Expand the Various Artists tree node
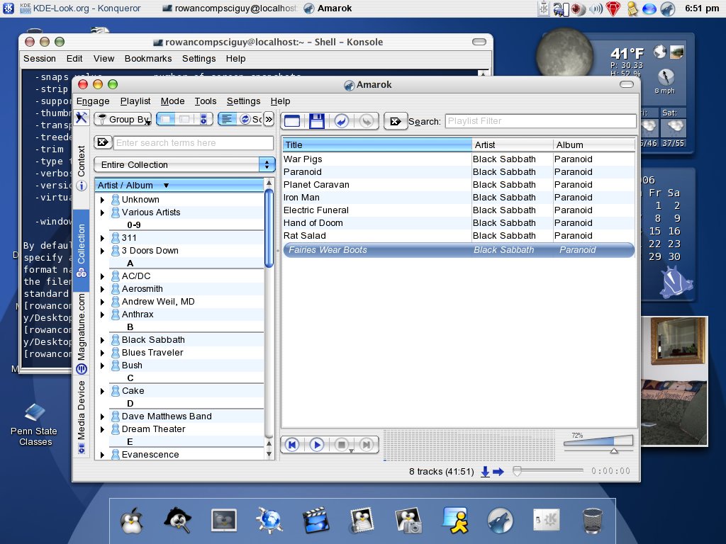 click(102, 212)
